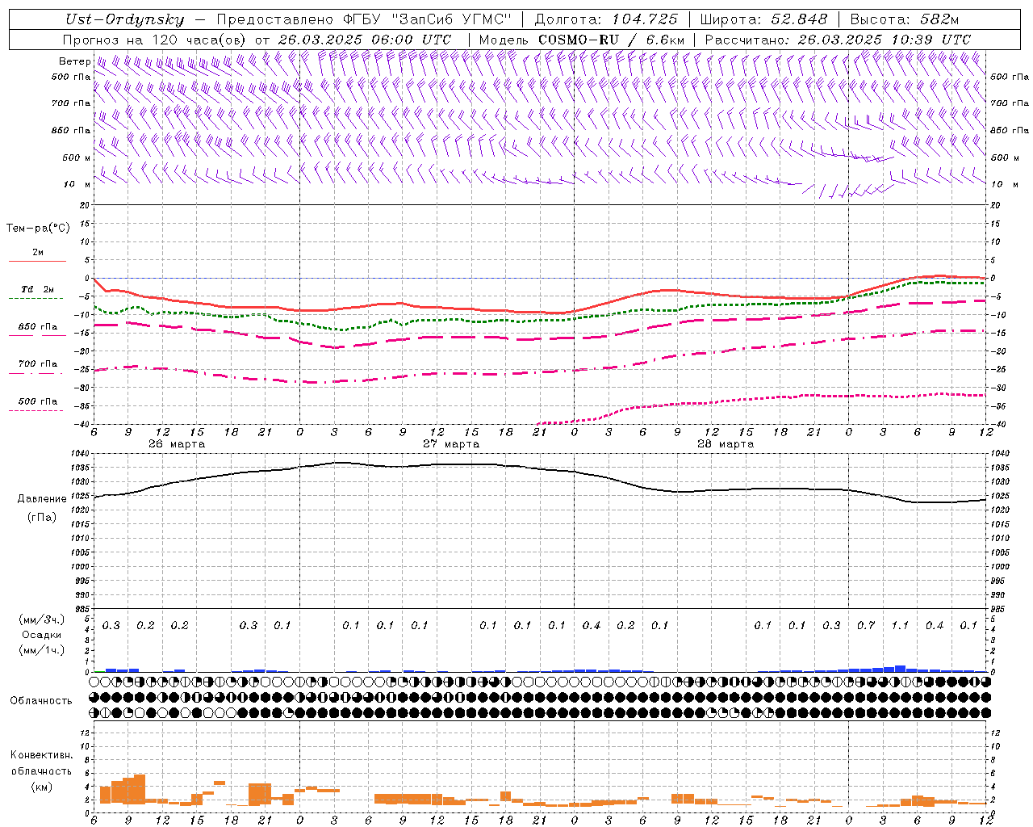
Task: Select the 'Долгота: 104.725' longitude value
Action: coord(605,19)
